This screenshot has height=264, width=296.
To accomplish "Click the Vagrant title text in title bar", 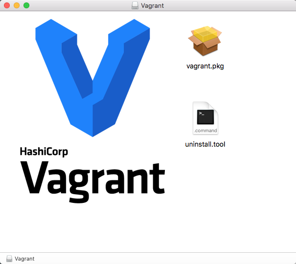I will point(152,6).
